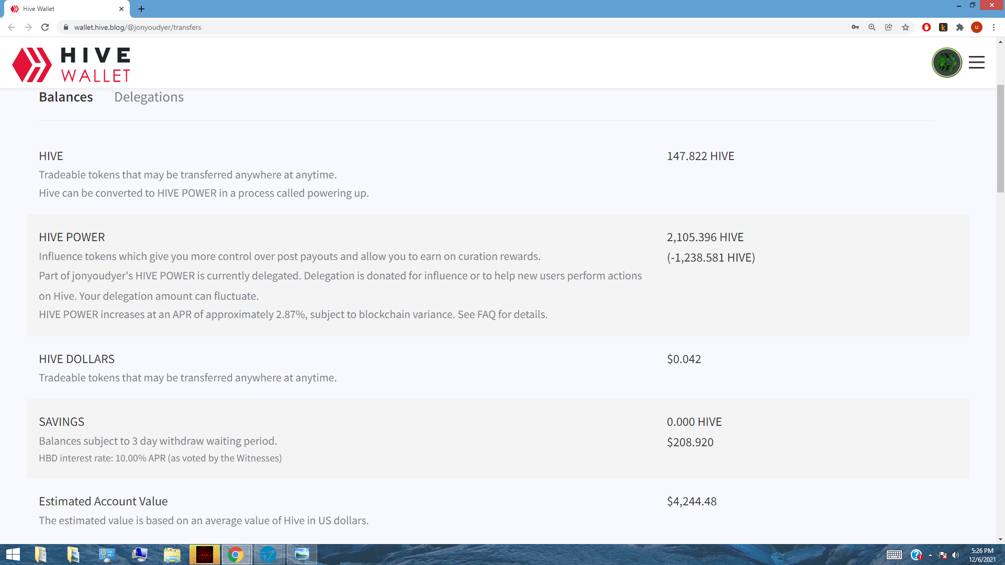Viewport: 1005px width, 565px height.
Task: Click the HIVE POWER heading
Action: [x=72, y=238]
